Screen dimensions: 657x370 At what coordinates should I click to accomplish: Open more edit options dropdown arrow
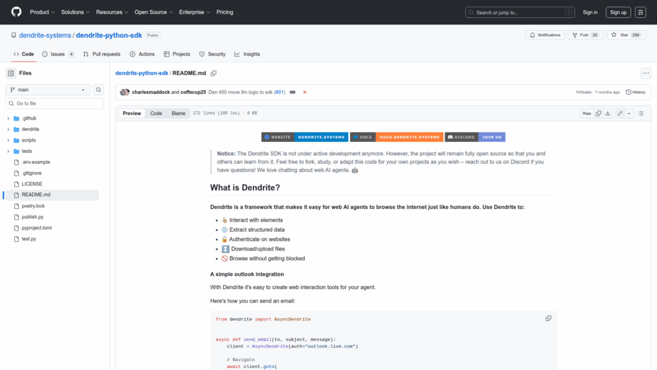(629, 113)
